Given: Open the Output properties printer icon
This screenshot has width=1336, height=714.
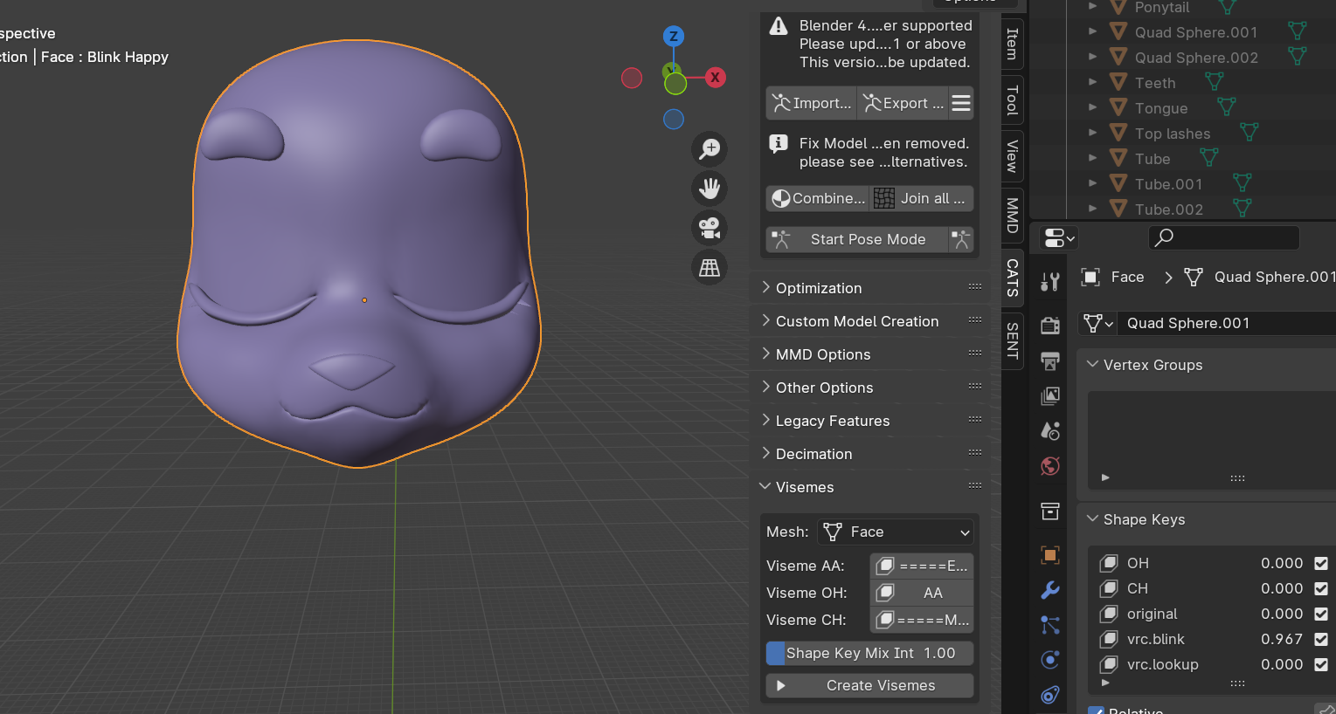Looking at the screenshot, I should [1050, 360].
